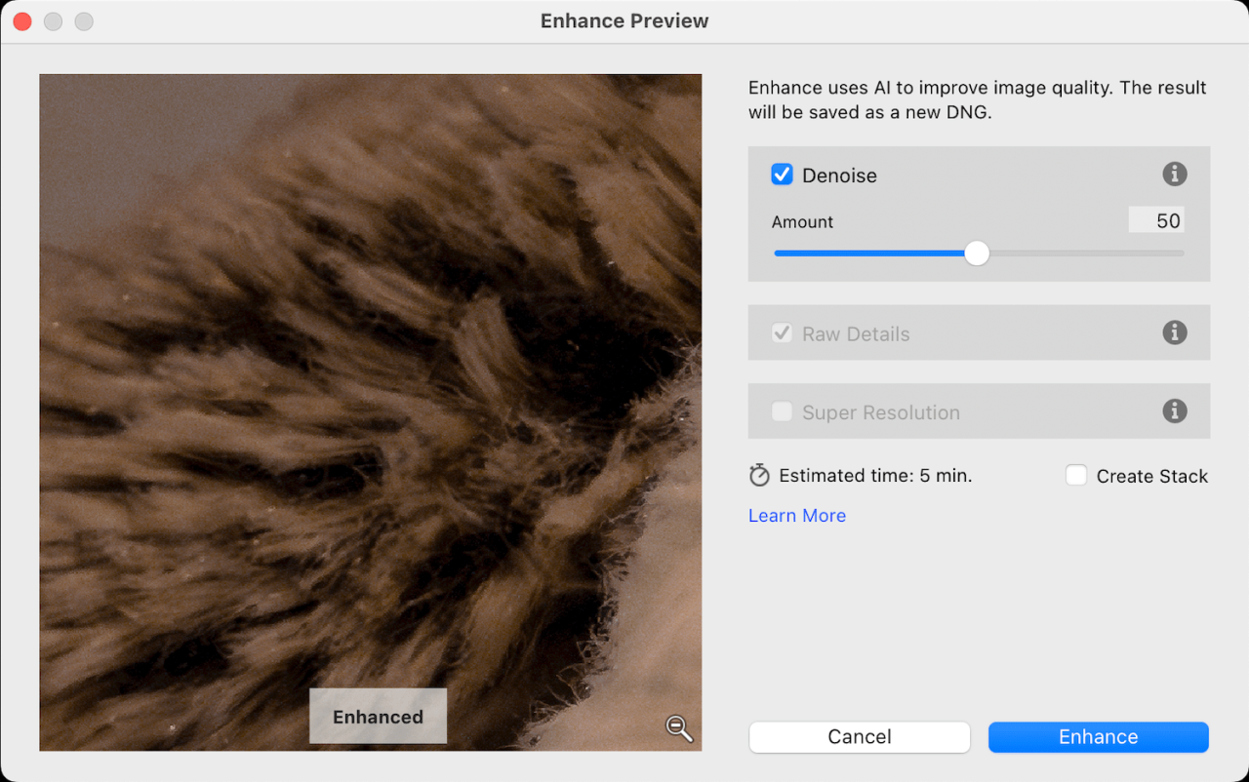Click the Denoise Amount slider handle
1249x782 pixels.
pos(977,254)
